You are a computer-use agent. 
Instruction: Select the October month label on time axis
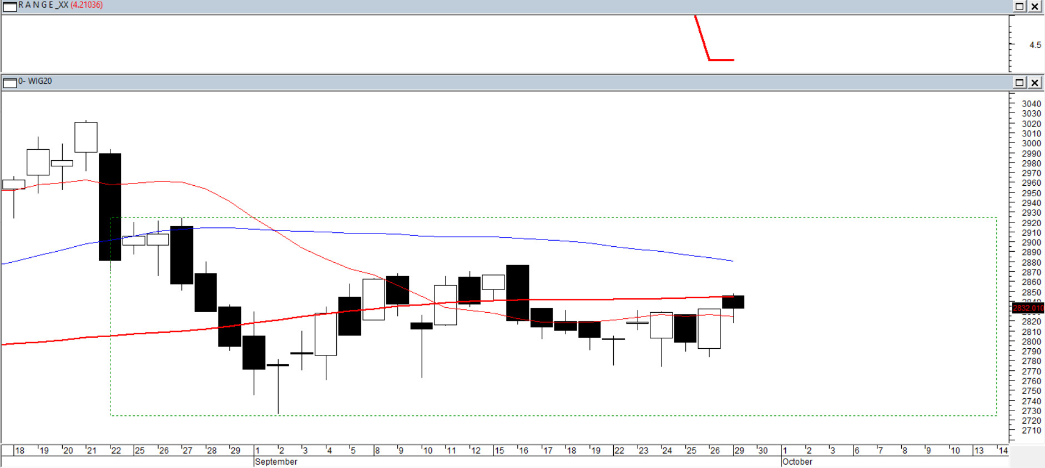tap(797, 461)
